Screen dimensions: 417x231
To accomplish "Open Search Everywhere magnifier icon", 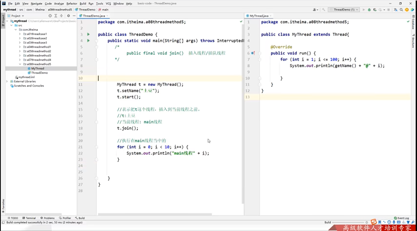I will click(401, 10).
